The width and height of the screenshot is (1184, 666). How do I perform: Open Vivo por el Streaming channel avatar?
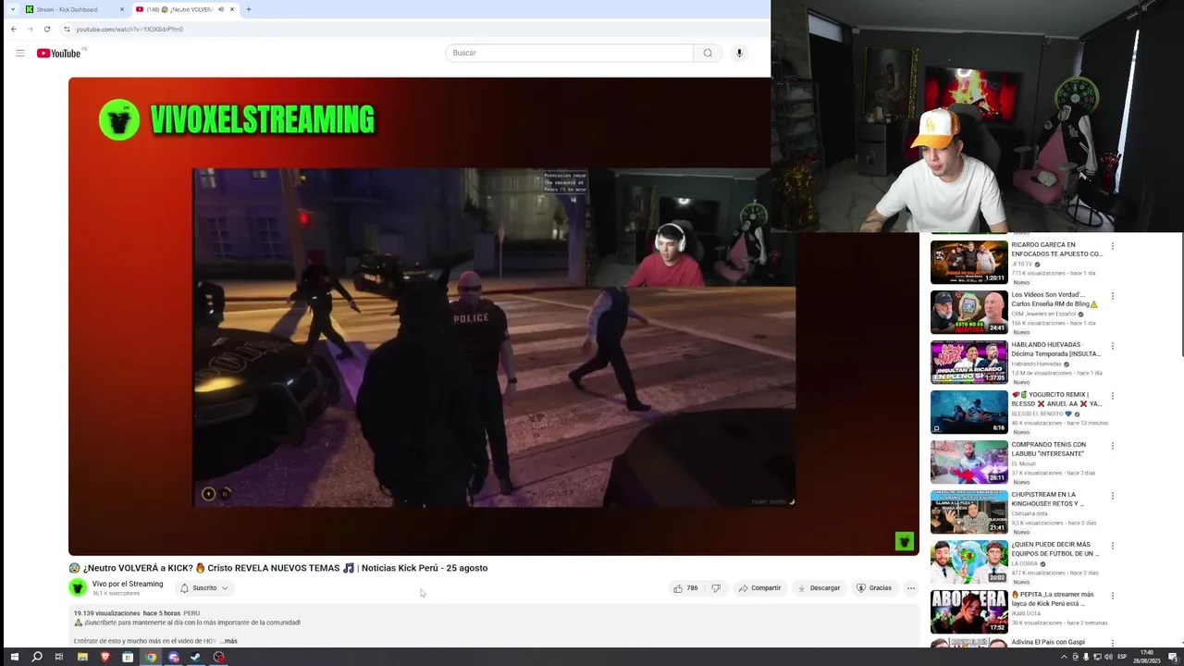pos(78,587)
